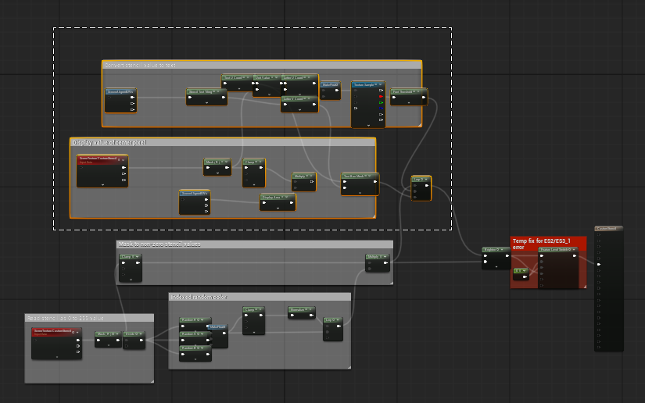Select the Random B node

point(195,353)
